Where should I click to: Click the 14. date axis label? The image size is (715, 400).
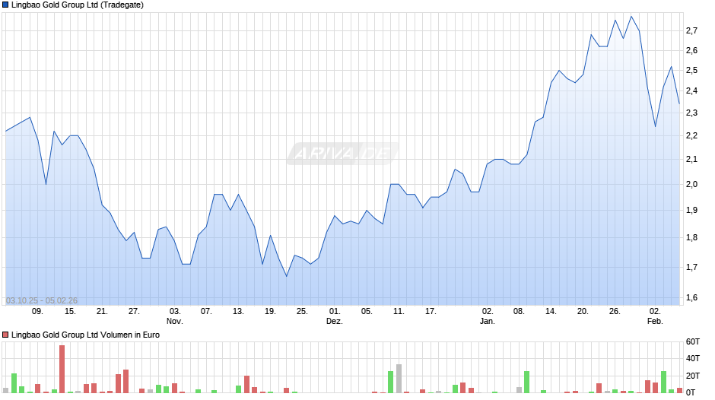(x=551, y=312)
